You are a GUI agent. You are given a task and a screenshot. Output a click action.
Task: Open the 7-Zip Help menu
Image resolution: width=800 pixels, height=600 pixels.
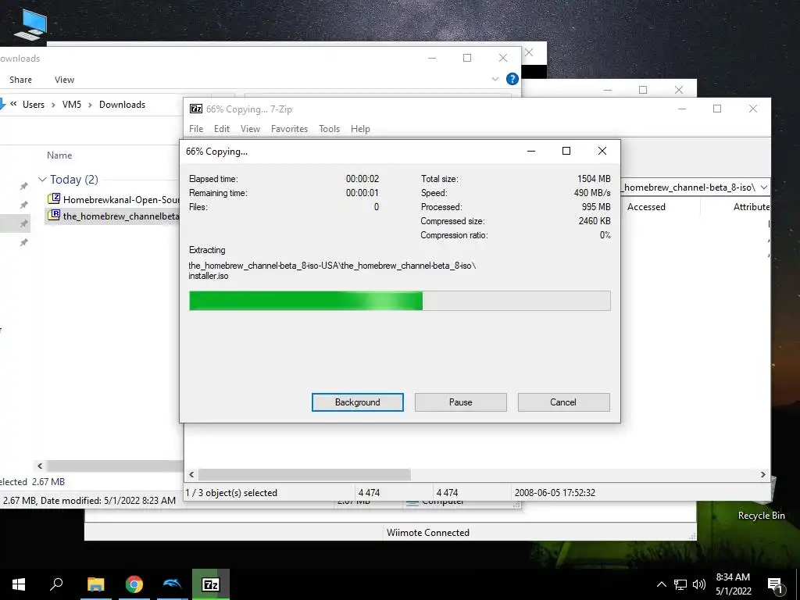tap(359, 129)
